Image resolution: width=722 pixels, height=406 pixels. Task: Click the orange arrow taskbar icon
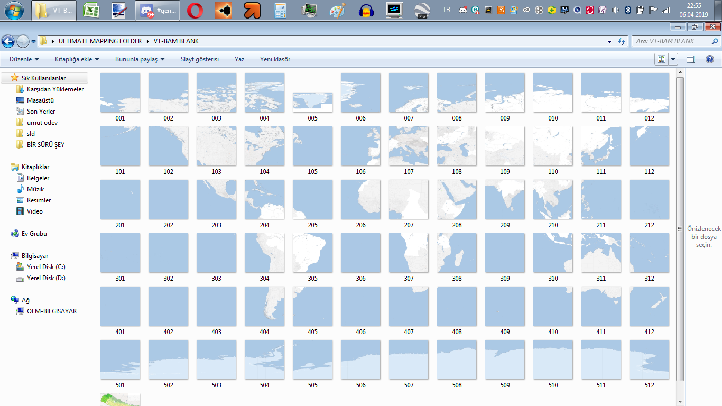(x=252, y=10)
